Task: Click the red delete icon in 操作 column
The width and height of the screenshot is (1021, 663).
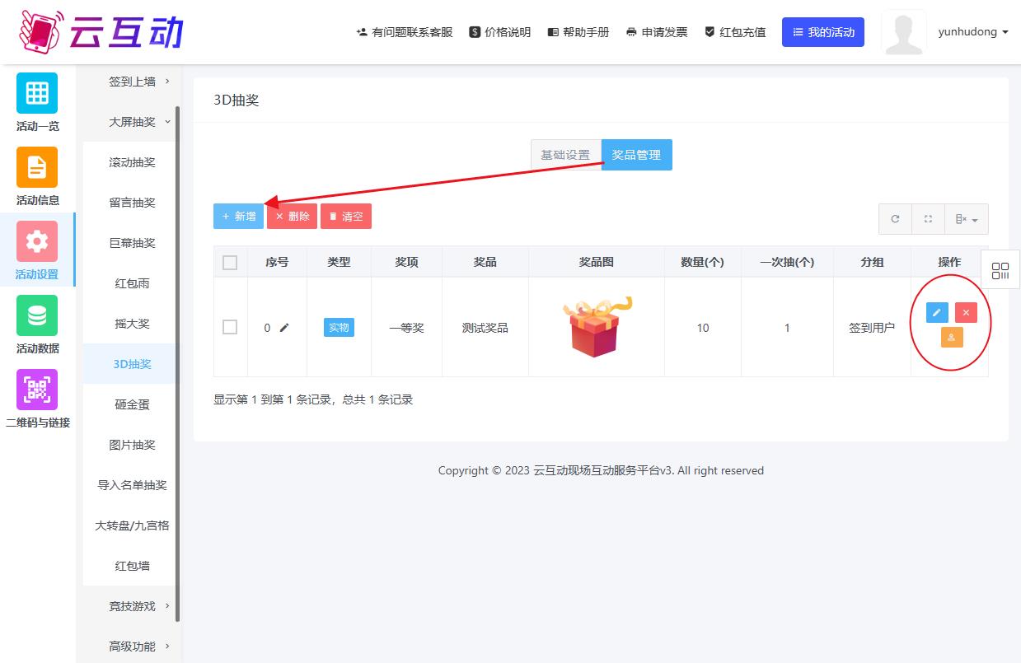Action: 966,313
